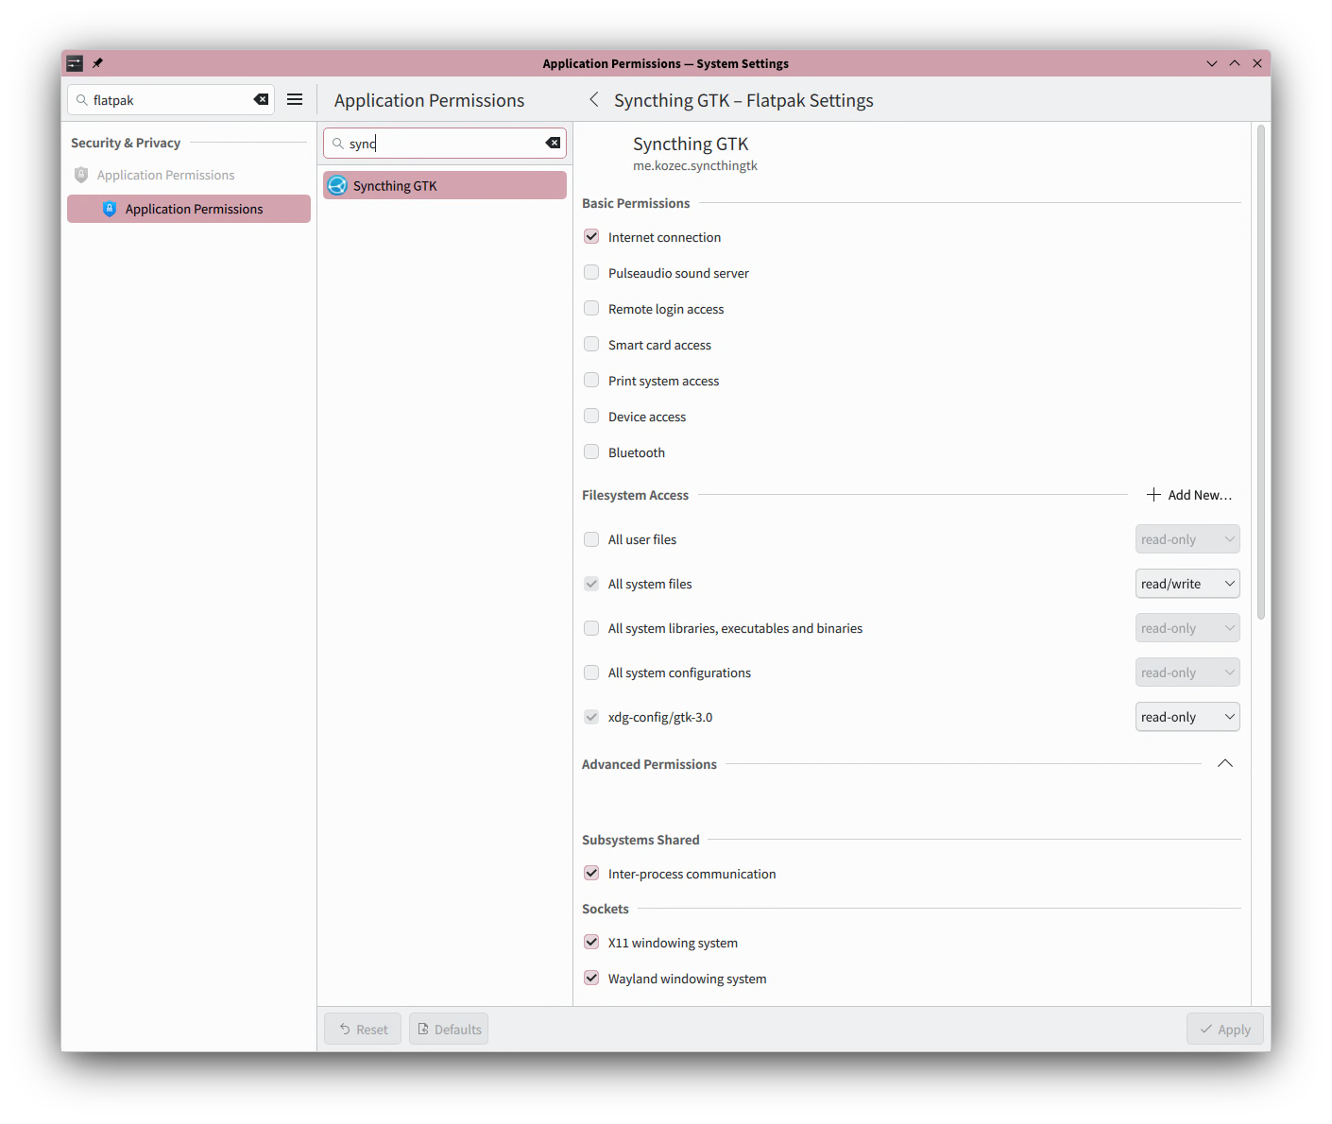Click the 'Security & Privacy' sidebar heading
This screenshot has width=1332, height=1124.
126,143
